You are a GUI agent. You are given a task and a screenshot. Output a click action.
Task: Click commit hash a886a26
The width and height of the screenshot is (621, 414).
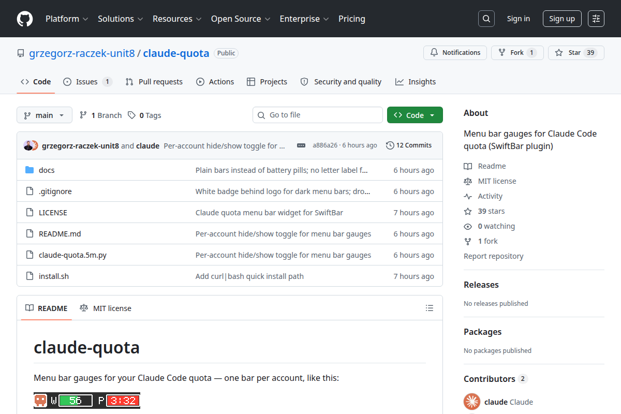click(325, 145)
